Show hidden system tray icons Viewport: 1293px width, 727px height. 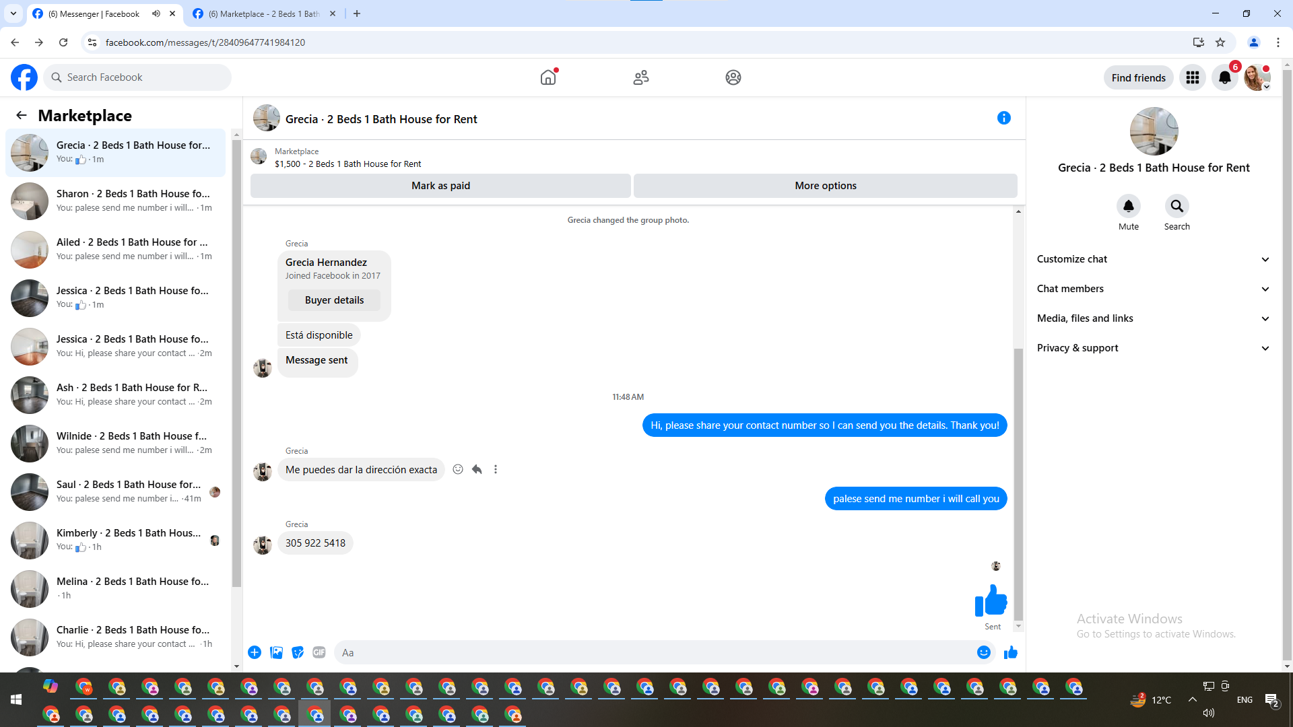1193,699
